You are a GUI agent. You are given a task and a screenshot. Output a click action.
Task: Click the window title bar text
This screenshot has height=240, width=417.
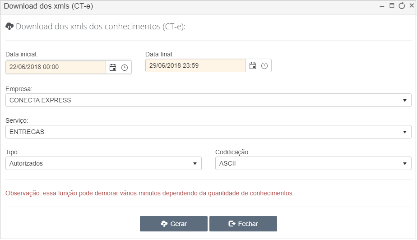click(48, 6)
